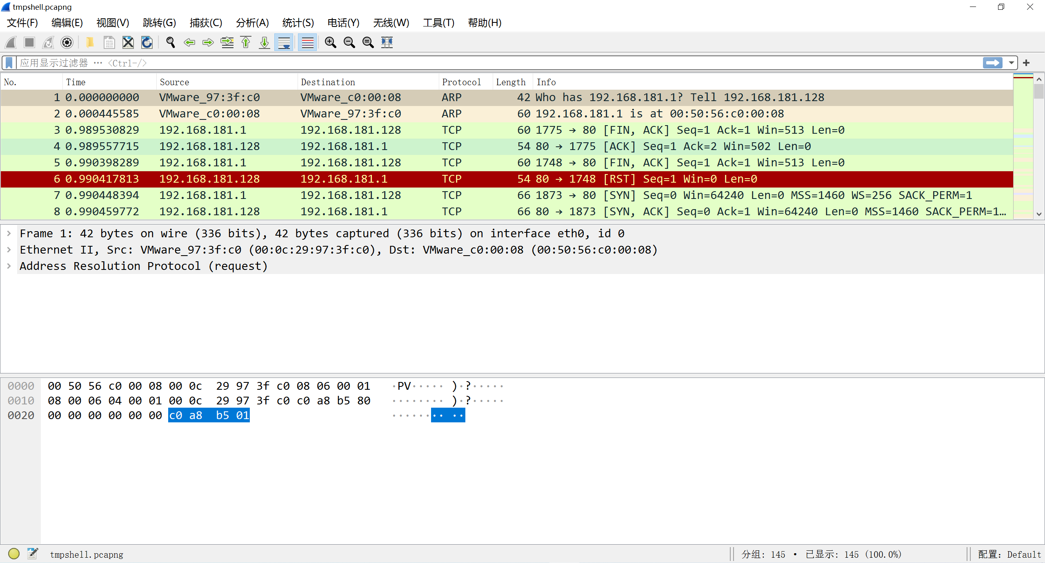The width and height of the screenshot is (1045, 563).
Task: Close the capture file with X icon
Action: (x=128, y=42)
